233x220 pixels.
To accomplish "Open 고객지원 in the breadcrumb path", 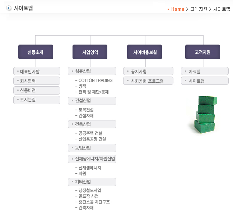I will tap(199, 9).
